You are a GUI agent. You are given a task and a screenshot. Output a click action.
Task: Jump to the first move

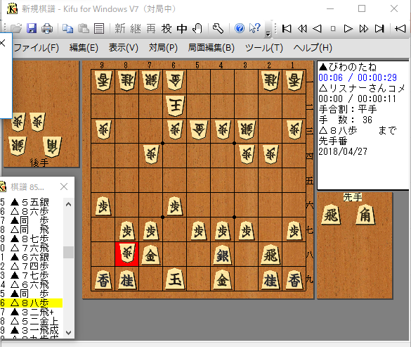click(x=287, y=28)
